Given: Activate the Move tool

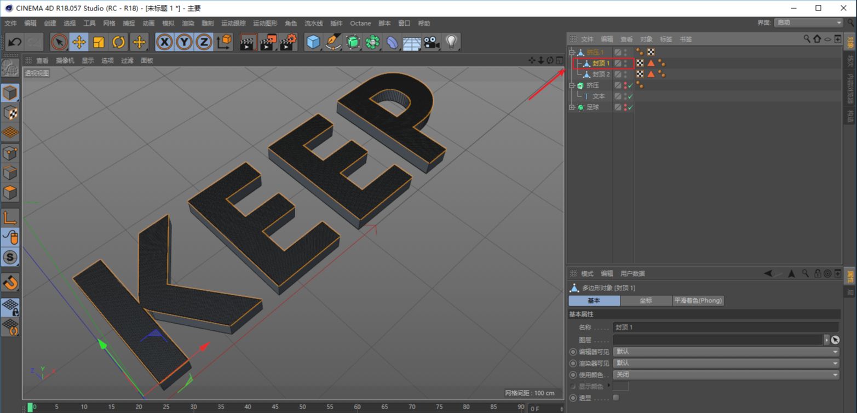Looking at the screenshot, I should pos(79,42).
